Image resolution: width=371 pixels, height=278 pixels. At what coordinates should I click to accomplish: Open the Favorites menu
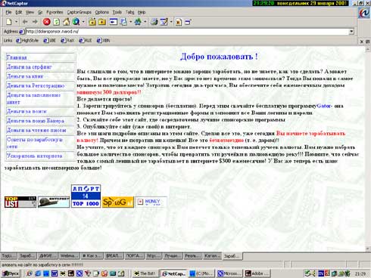tap(55, 12)
